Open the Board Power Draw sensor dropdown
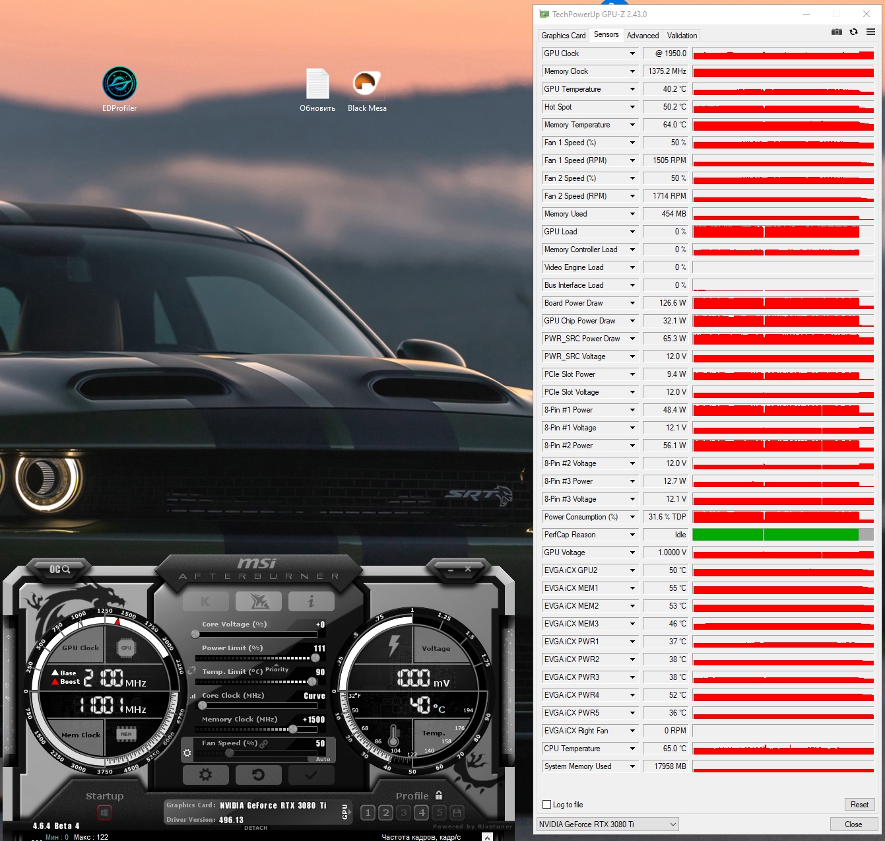The height and width of the screenshot is (841, 885). coord(632,303)
